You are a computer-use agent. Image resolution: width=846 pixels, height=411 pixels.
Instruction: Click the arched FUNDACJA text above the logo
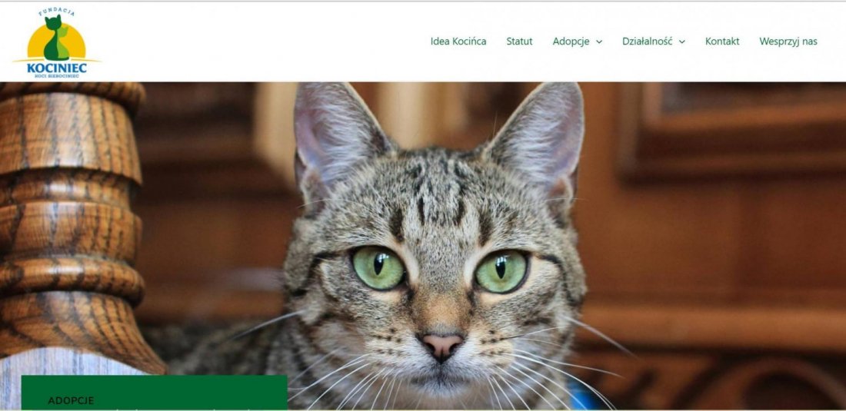(57, 12)
